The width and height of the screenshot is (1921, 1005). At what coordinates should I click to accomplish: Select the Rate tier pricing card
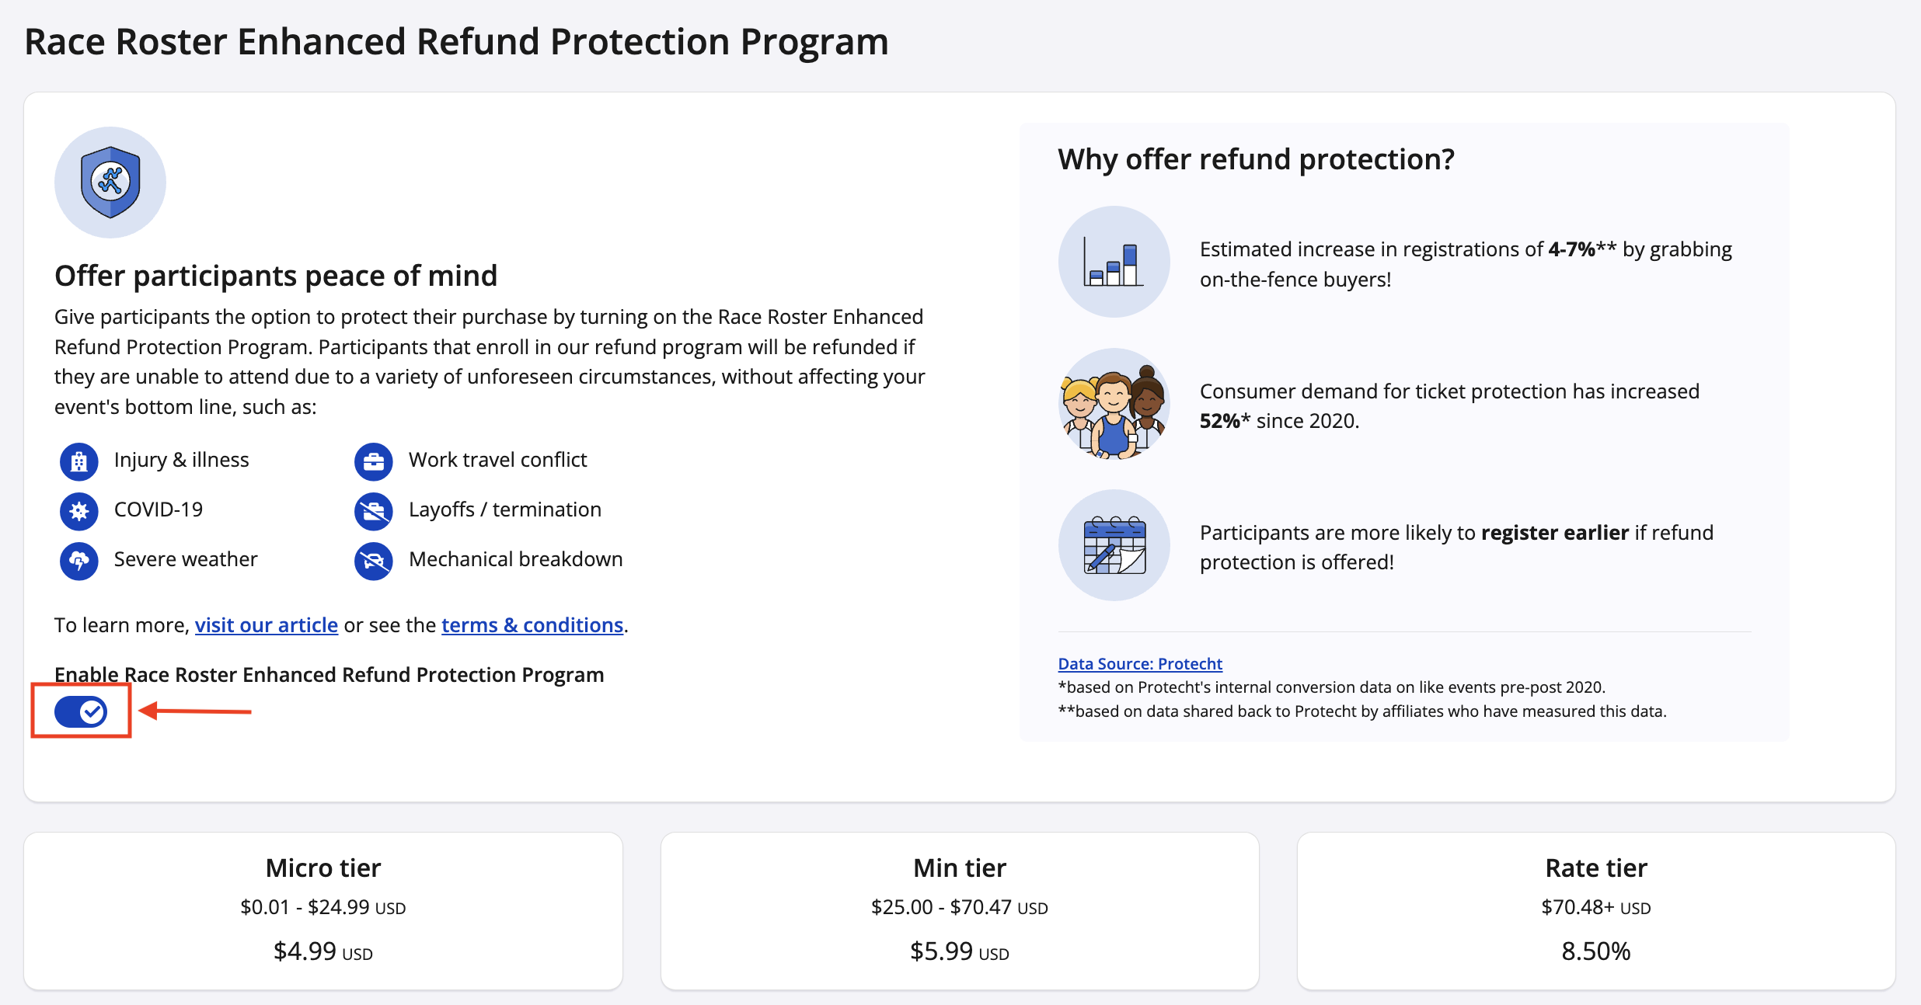[1596, 911]
